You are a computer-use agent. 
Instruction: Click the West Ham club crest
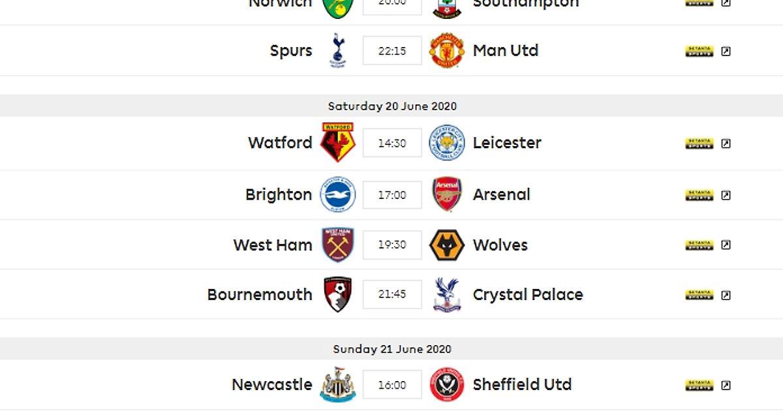(337, 245)
